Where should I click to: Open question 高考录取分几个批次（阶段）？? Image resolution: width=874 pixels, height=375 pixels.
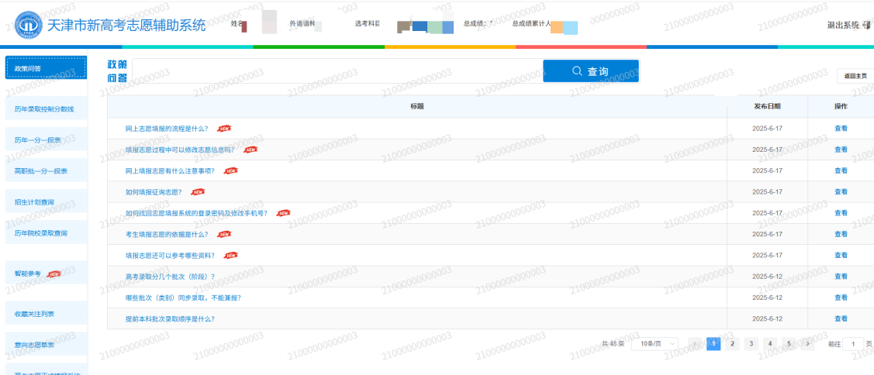pos(171,277)
